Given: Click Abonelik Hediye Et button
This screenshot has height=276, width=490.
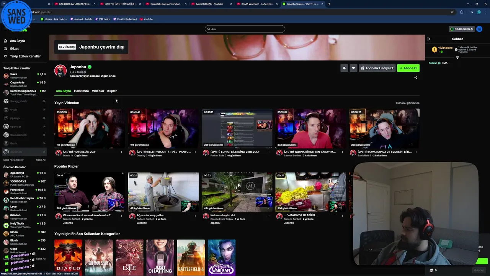Looking at the screenshot, I should coord(377,68).
